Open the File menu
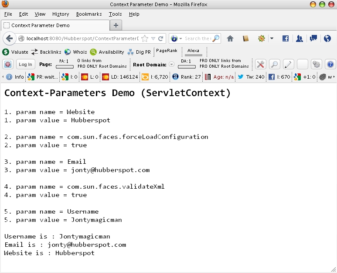 tap(8, 14)
